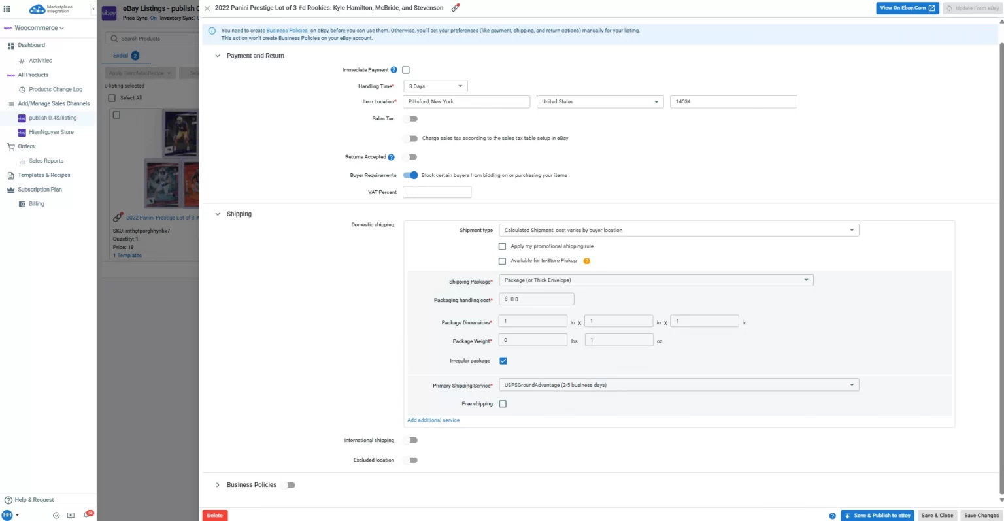Click the Add additional service link
Screen dimensions: 1004x521
(433, 420)
